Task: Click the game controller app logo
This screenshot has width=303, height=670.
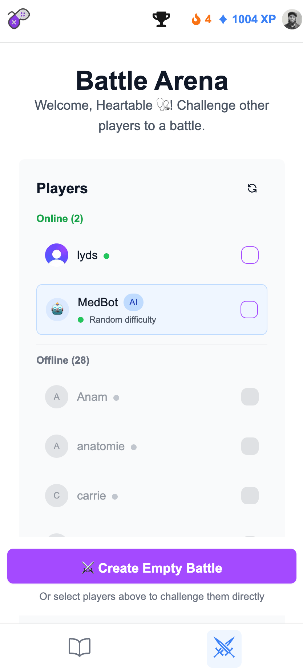Action: (19, 19)
